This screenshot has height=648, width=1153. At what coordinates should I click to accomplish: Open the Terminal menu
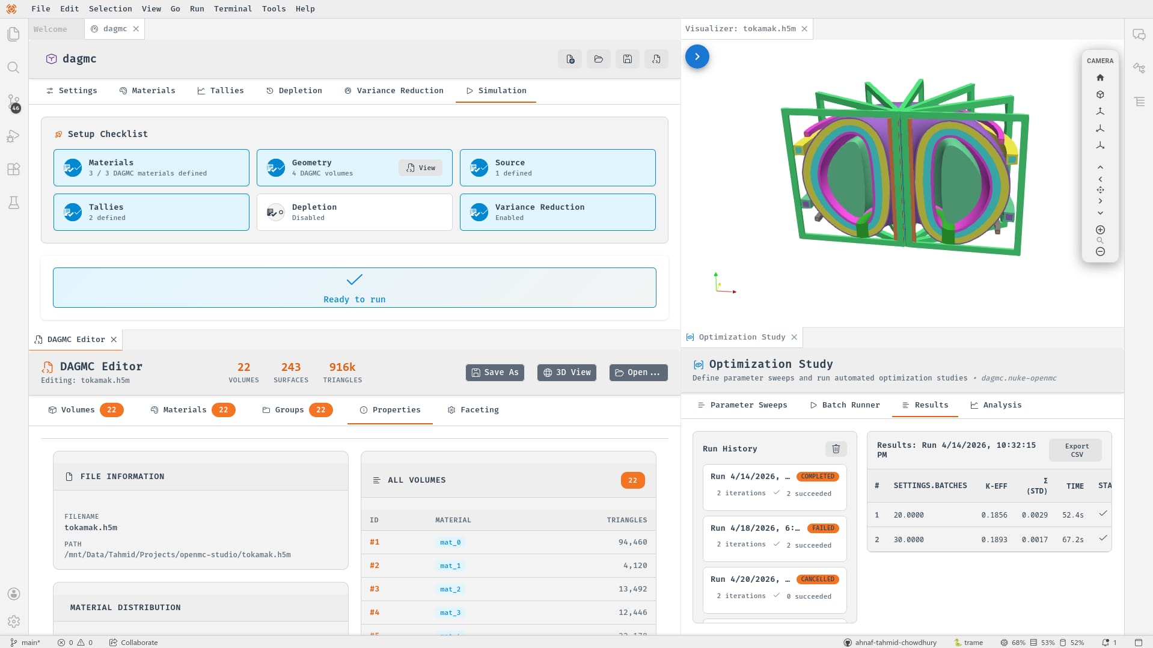[233, 8]
